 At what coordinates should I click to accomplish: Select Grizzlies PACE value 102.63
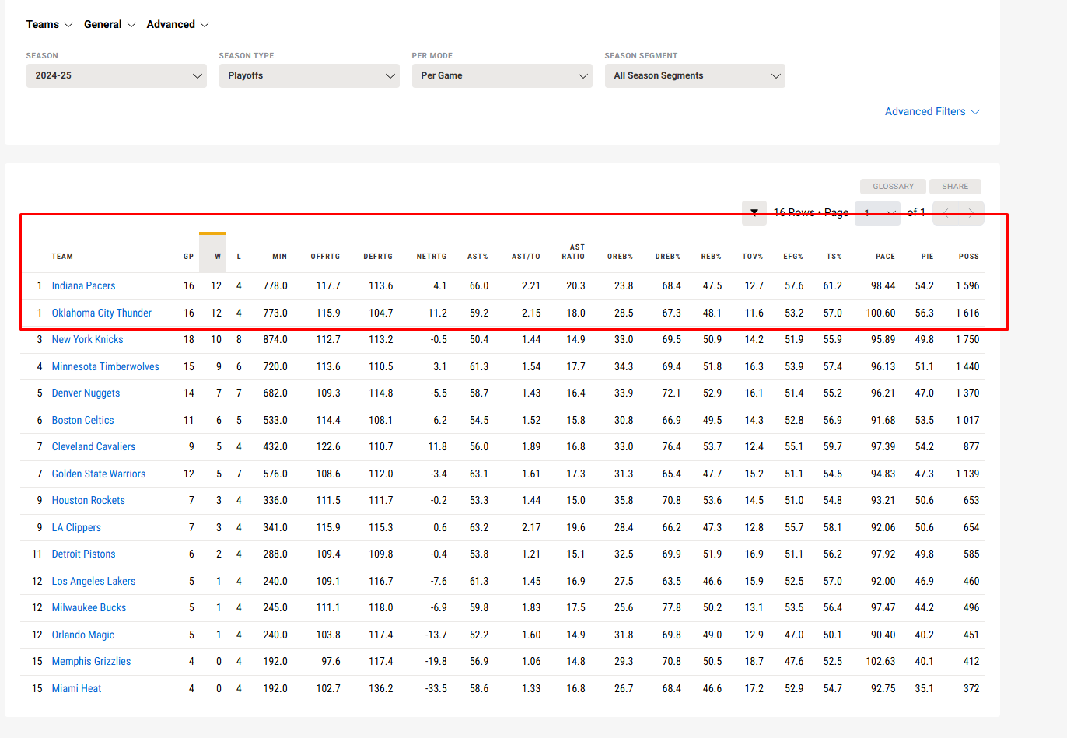click(x=880, y=661)
